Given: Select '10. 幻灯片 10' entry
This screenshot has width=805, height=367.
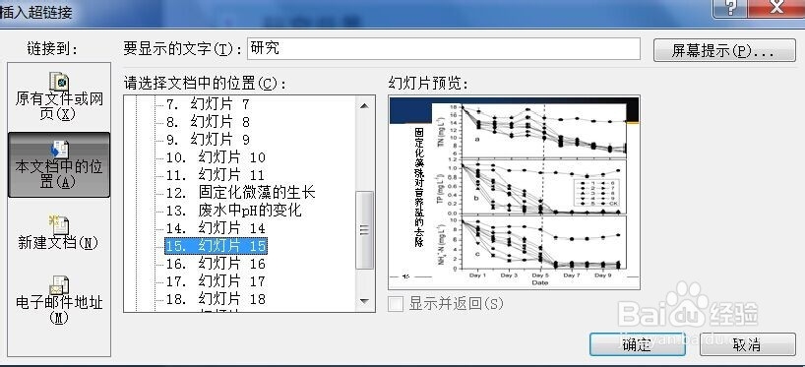Looking at the screenshot, I should point(216,157).
